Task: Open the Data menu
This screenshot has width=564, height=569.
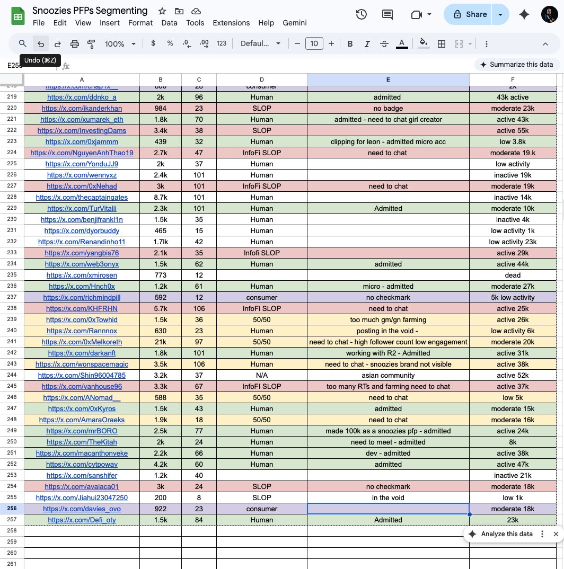Action: (x=169, y=23)
